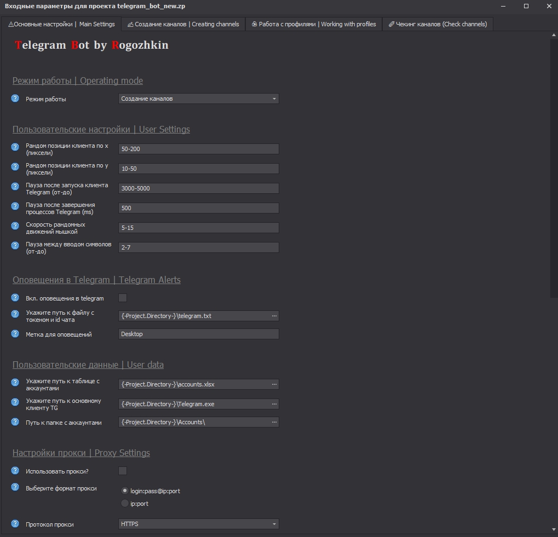Minimize the input parameters window

click(x=503, y=6)
